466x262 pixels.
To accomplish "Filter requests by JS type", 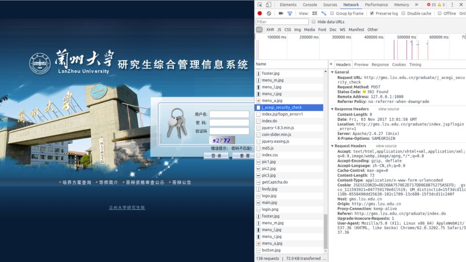I will 279,30.
